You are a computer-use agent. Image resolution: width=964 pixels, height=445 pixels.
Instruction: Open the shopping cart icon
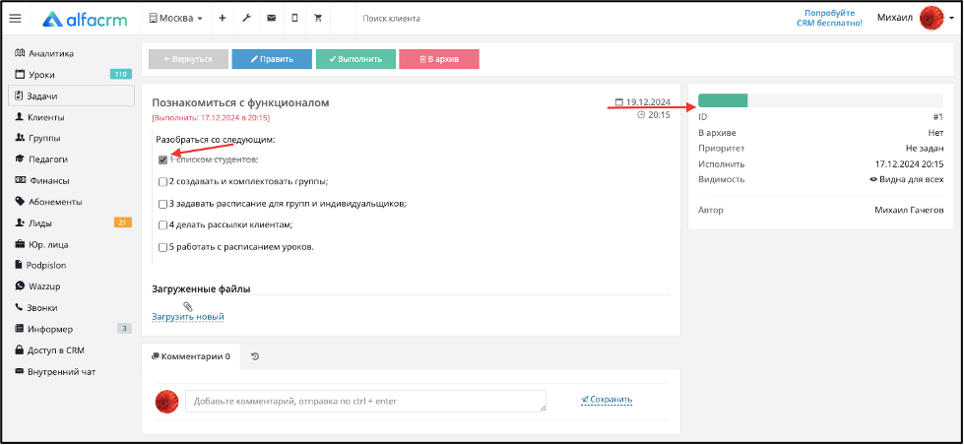[x=318, y=19]
